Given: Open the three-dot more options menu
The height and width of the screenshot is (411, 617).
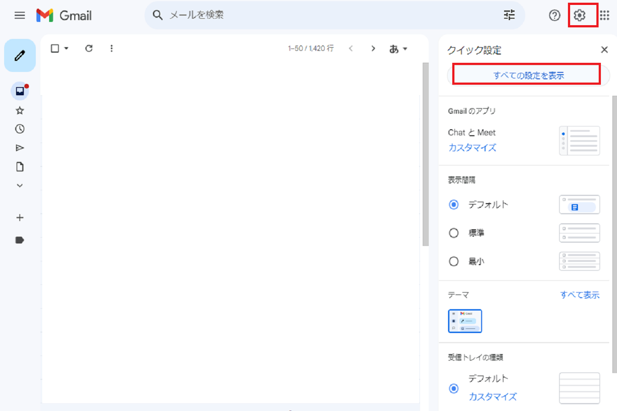Looking at the screenshot, I should (x=111, y=48).
